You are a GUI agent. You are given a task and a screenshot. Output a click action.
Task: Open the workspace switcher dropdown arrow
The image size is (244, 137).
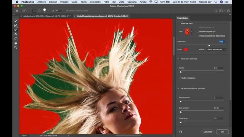pos(225,11)
